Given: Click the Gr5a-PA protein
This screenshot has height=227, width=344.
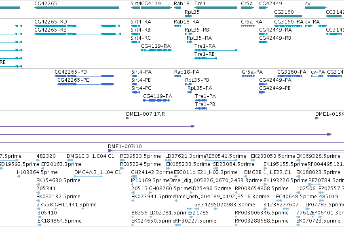Looking at the screenshot, I should coord(248,76).
